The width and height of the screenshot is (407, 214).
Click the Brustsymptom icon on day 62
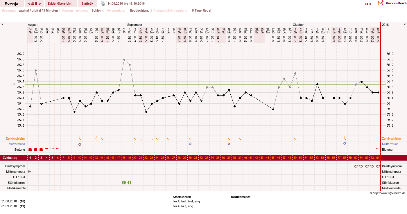[x=367, y=166]
